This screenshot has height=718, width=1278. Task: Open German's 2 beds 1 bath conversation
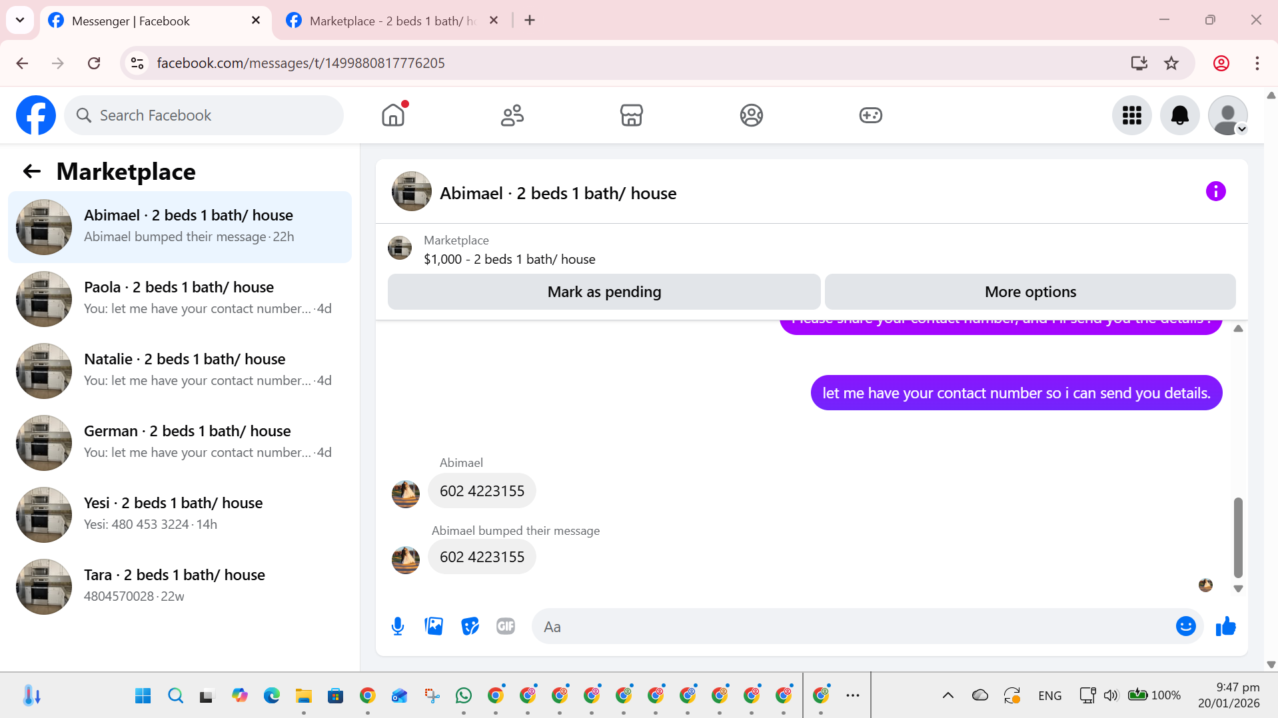point(180,443)
